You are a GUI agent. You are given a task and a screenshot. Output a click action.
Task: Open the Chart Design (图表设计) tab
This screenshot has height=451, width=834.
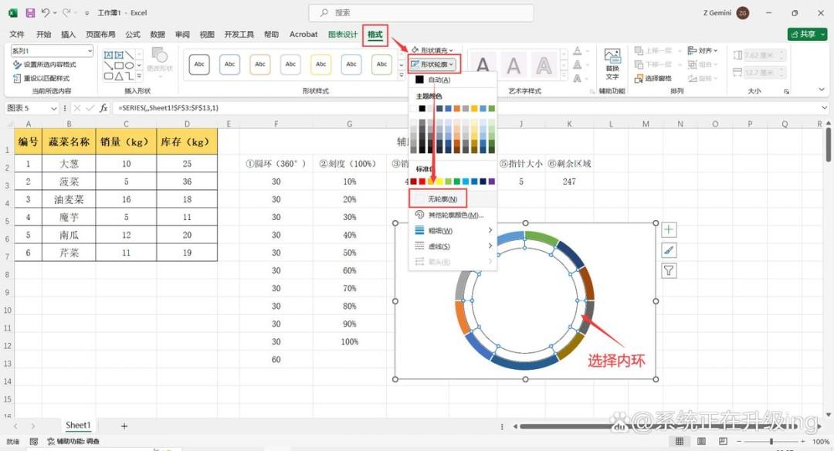(x=343, y=34)
